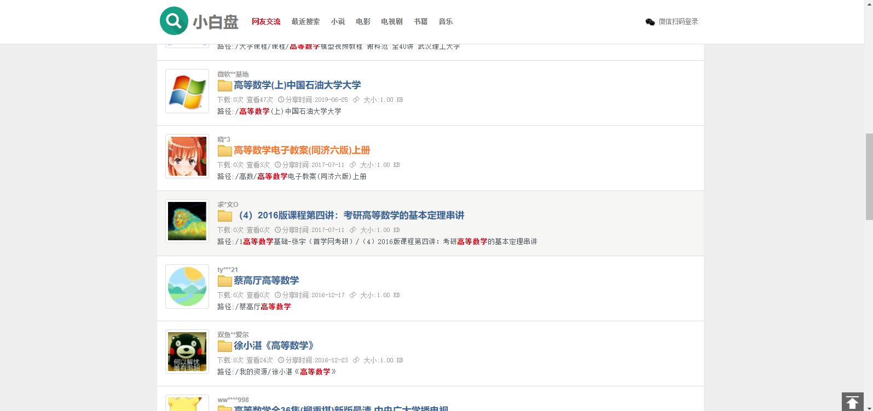Click size link icon in 双鱼**爱尔 row
The height and width of the screenshot is (411, 873).
pyautogui.click(x=356, y=360)
